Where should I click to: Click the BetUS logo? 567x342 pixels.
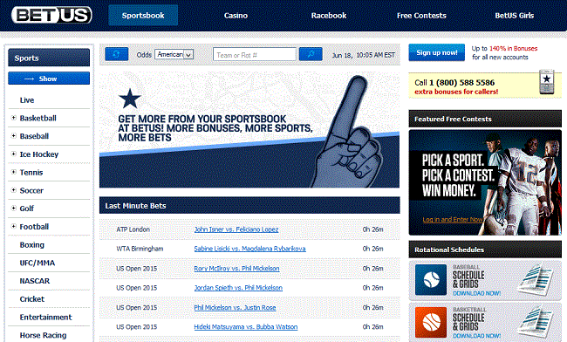pos(51,15)
